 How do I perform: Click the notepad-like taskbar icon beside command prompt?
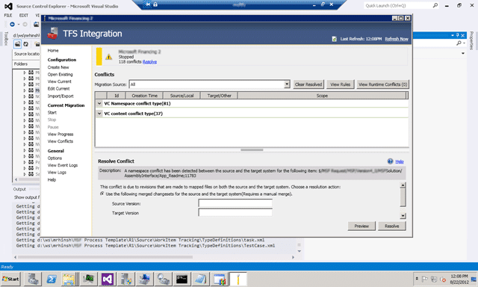tap(201, 279)
